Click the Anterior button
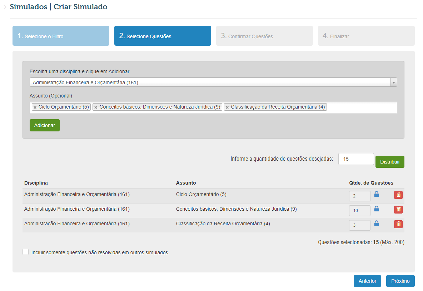 (x=367, y=281)
